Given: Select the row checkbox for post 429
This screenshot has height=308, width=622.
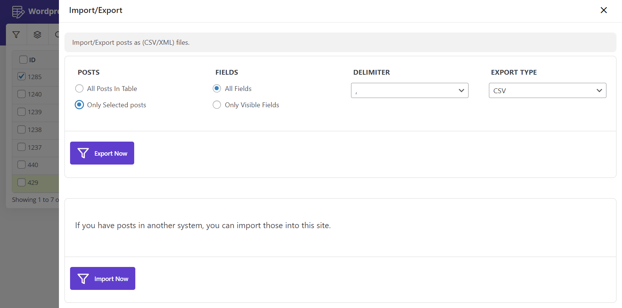Looking at the screenshot, I should [x=21, y=182].
